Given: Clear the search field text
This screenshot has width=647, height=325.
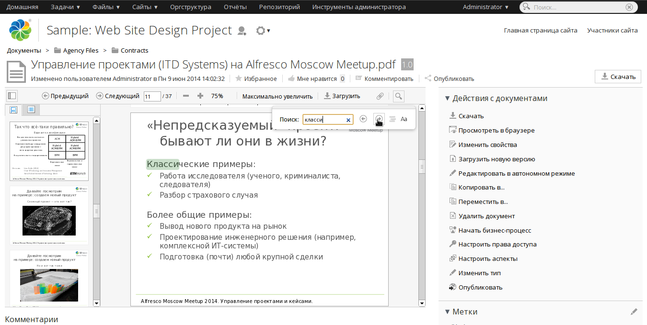Looking at the screenshot, I should click(x=348, y=120).
